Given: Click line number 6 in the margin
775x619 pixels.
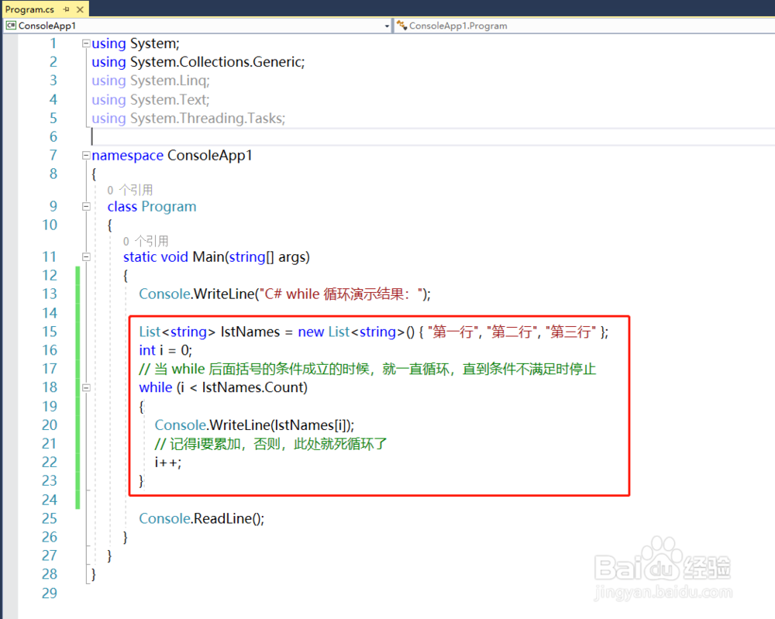Looking at the screenshot, I should click(x=53, y=137).
